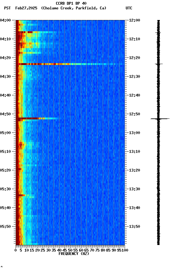The height and width of the screenshot is (270, 172).
Task: Click the '13:40' UTC time label
Action: coord(135,208)
